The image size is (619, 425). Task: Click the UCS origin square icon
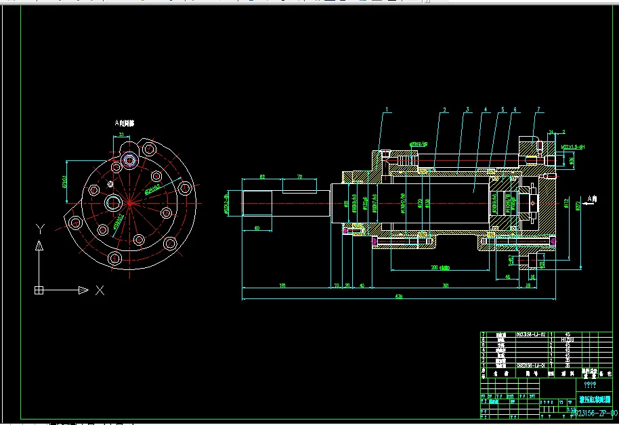[39, 290]
